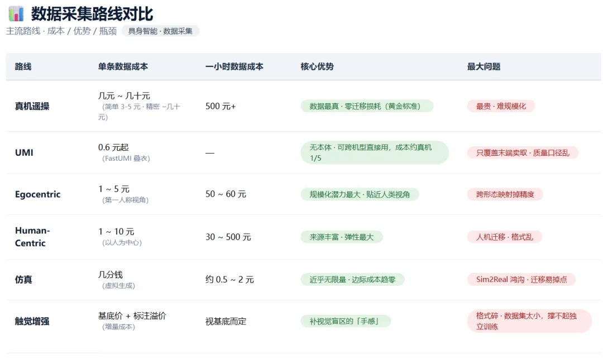The height and width of the screenshot is (359, 603).
Task: Click the dash in the UMI hourly cost cell
Action: [x=209, y=153]
